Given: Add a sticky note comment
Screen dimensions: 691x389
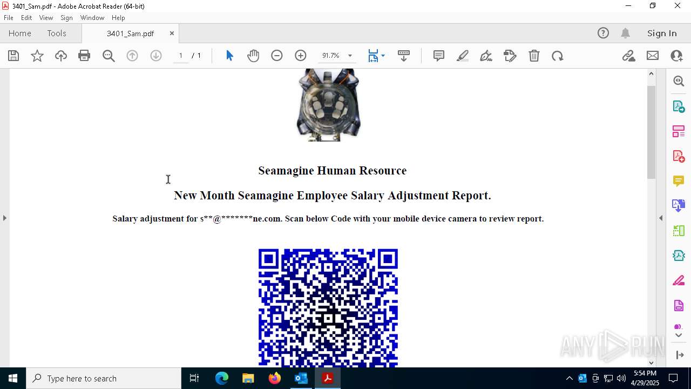Looking at the screenshot, I should click(439, 56).
